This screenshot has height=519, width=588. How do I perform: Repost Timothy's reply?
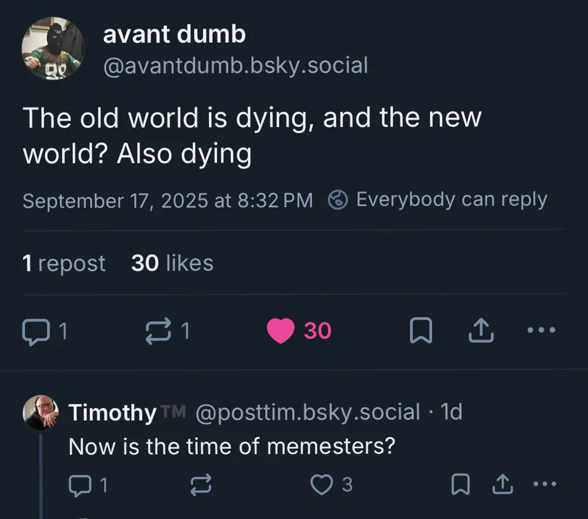pyautogui.click(x=202, y=485)
